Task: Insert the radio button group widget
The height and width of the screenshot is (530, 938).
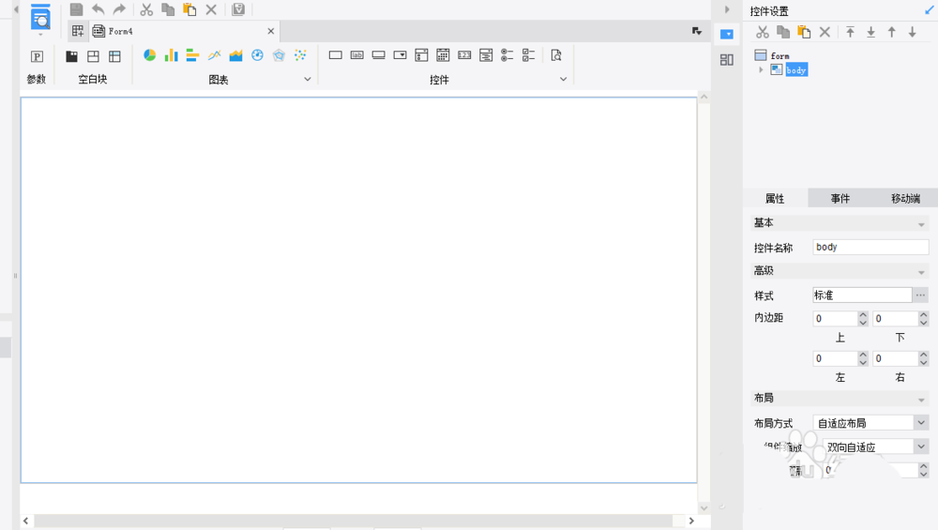Action: click(507, 55)
